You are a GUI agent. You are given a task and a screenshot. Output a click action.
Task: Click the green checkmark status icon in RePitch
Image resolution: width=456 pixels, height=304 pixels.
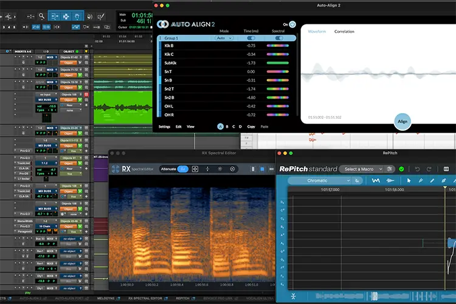pyautogui.click(x=401, y=169)
